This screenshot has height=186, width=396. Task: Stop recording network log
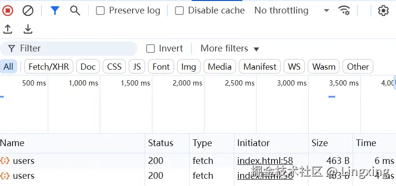click(8, 11)
